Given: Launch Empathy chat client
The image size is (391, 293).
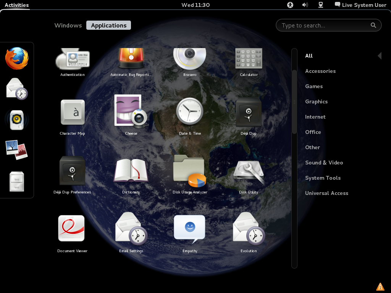Looking at the screenshot, I should pos(190,234).
